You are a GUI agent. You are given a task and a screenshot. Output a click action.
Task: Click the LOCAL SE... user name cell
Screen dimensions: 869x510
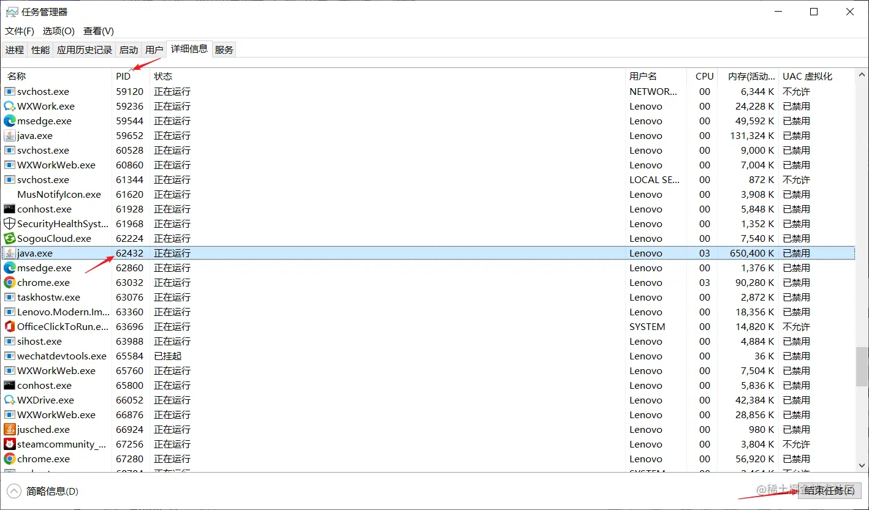tap(655, 179)
